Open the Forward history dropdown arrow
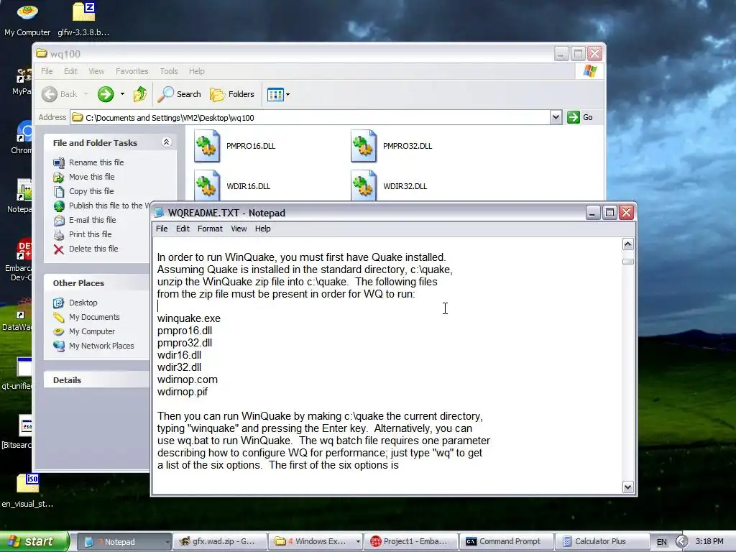 click(122, 94)
